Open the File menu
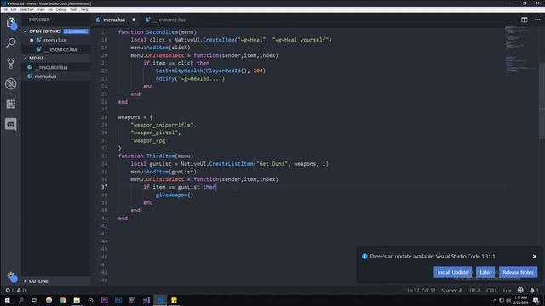The width and height of the screenshot is (545, 306). pyautogui.click(x=4, y=9)
